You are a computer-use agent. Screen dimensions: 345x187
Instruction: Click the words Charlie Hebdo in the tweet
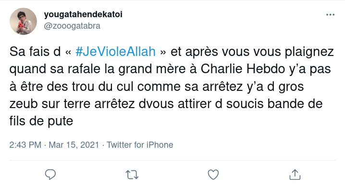click(243, 69)
